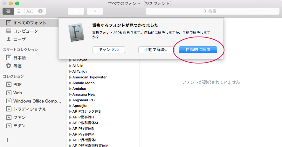Click the computer monitor icon in sidebar

(9, 31)
